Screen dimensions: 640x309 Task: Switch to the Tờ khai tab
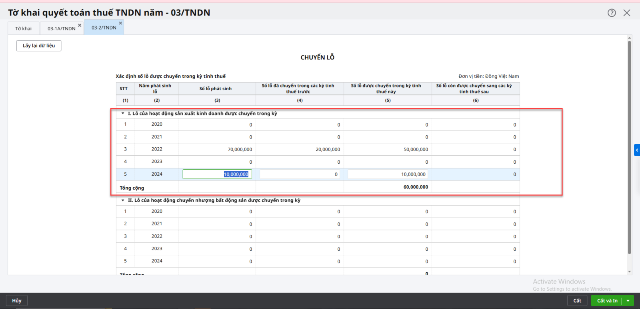point(24,28)
